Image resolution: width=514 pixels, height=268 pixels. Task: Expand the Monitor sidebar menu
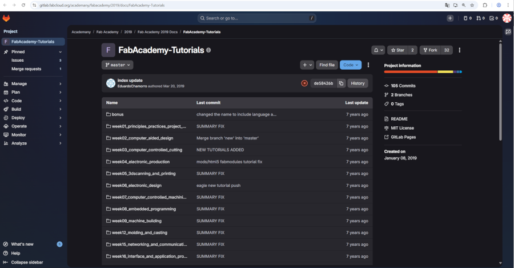[33, 135]
